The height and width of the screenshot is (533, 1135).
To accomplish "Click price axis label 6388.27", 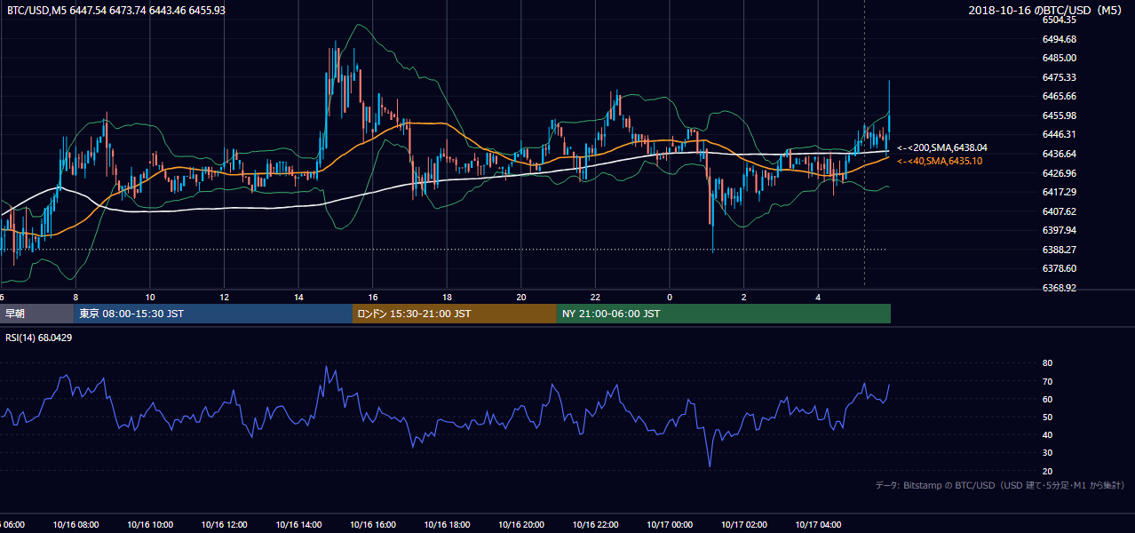I will click(1059, 250).
